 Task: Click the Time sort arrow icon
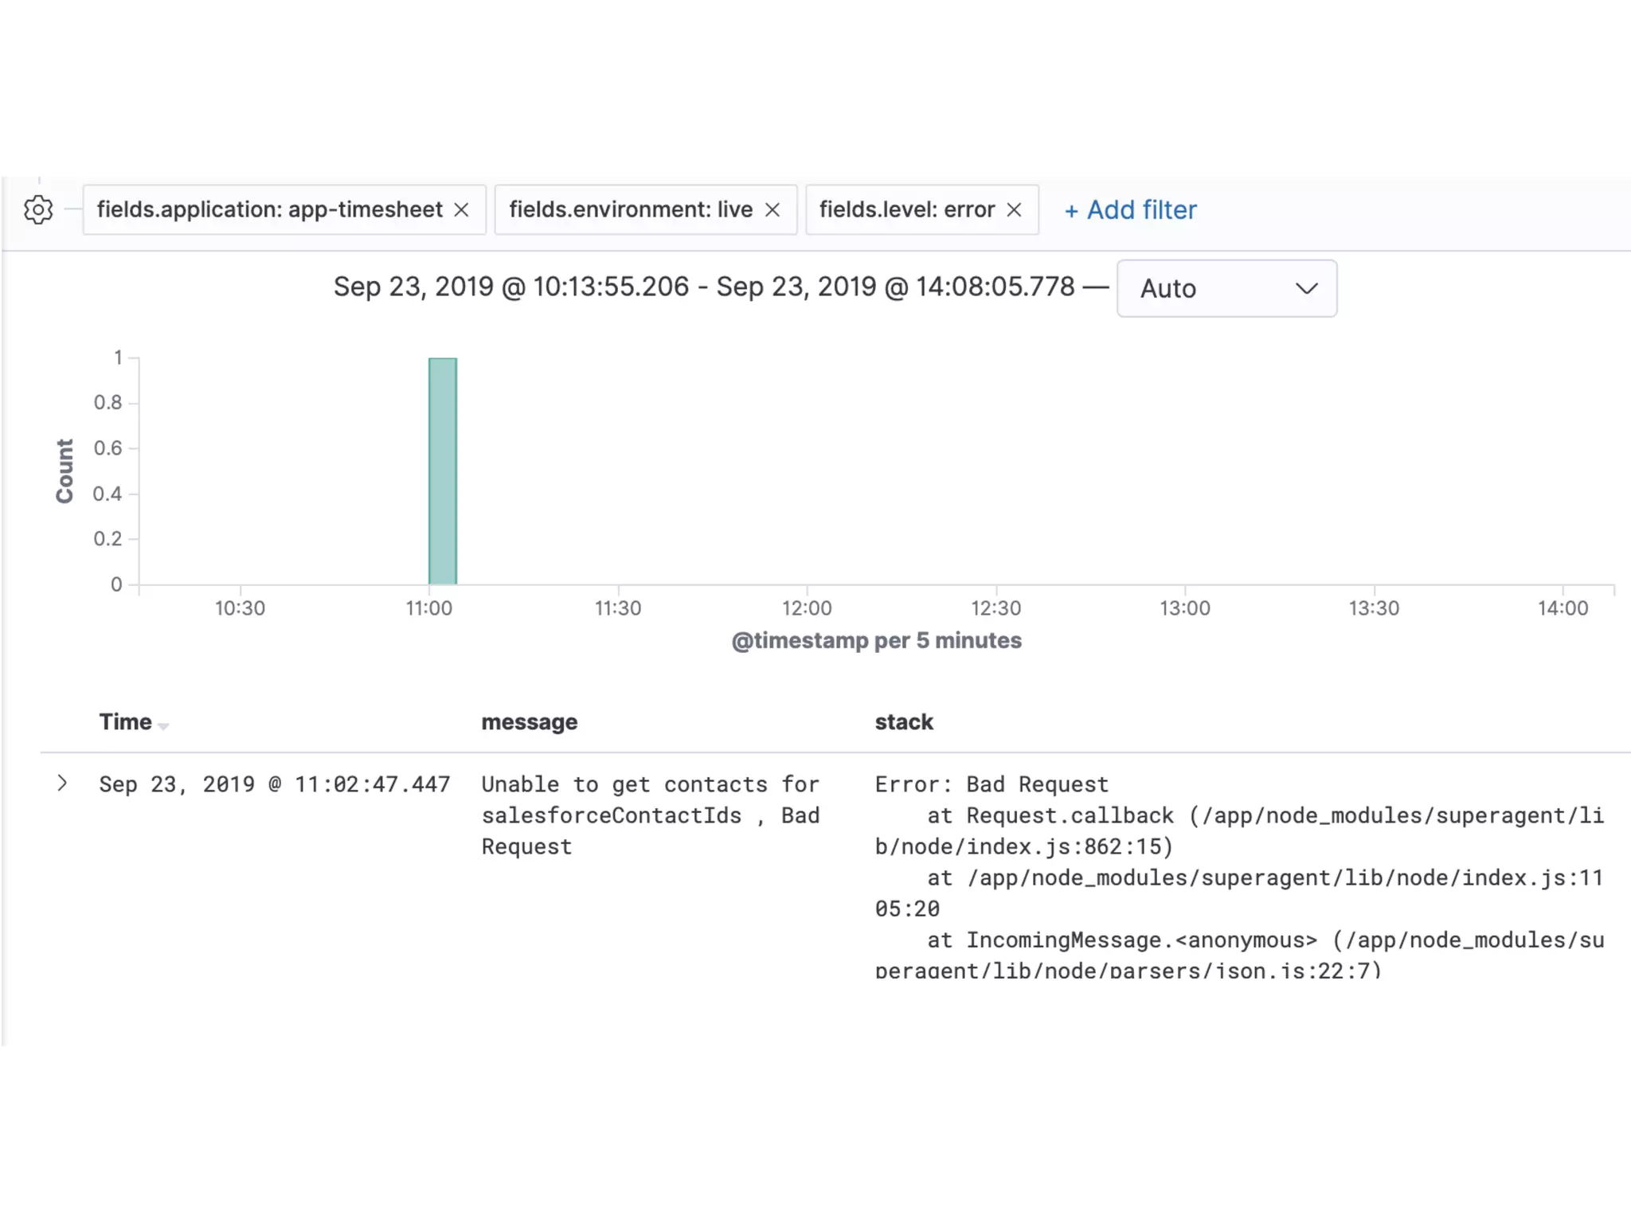(x=163, y=725)
